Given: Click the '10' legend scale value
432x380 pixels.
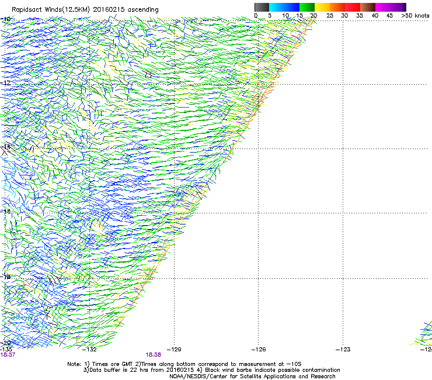Looking at the screenshot, I should [x=285, y=15].
